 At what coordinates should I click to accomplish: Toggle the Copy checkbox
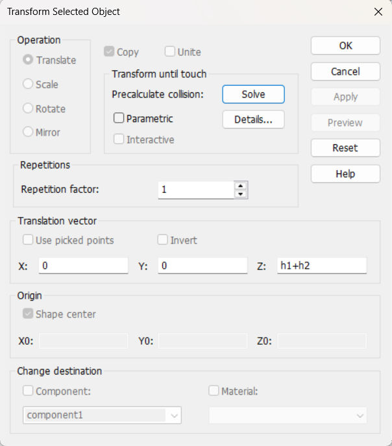tap(109, 51)
